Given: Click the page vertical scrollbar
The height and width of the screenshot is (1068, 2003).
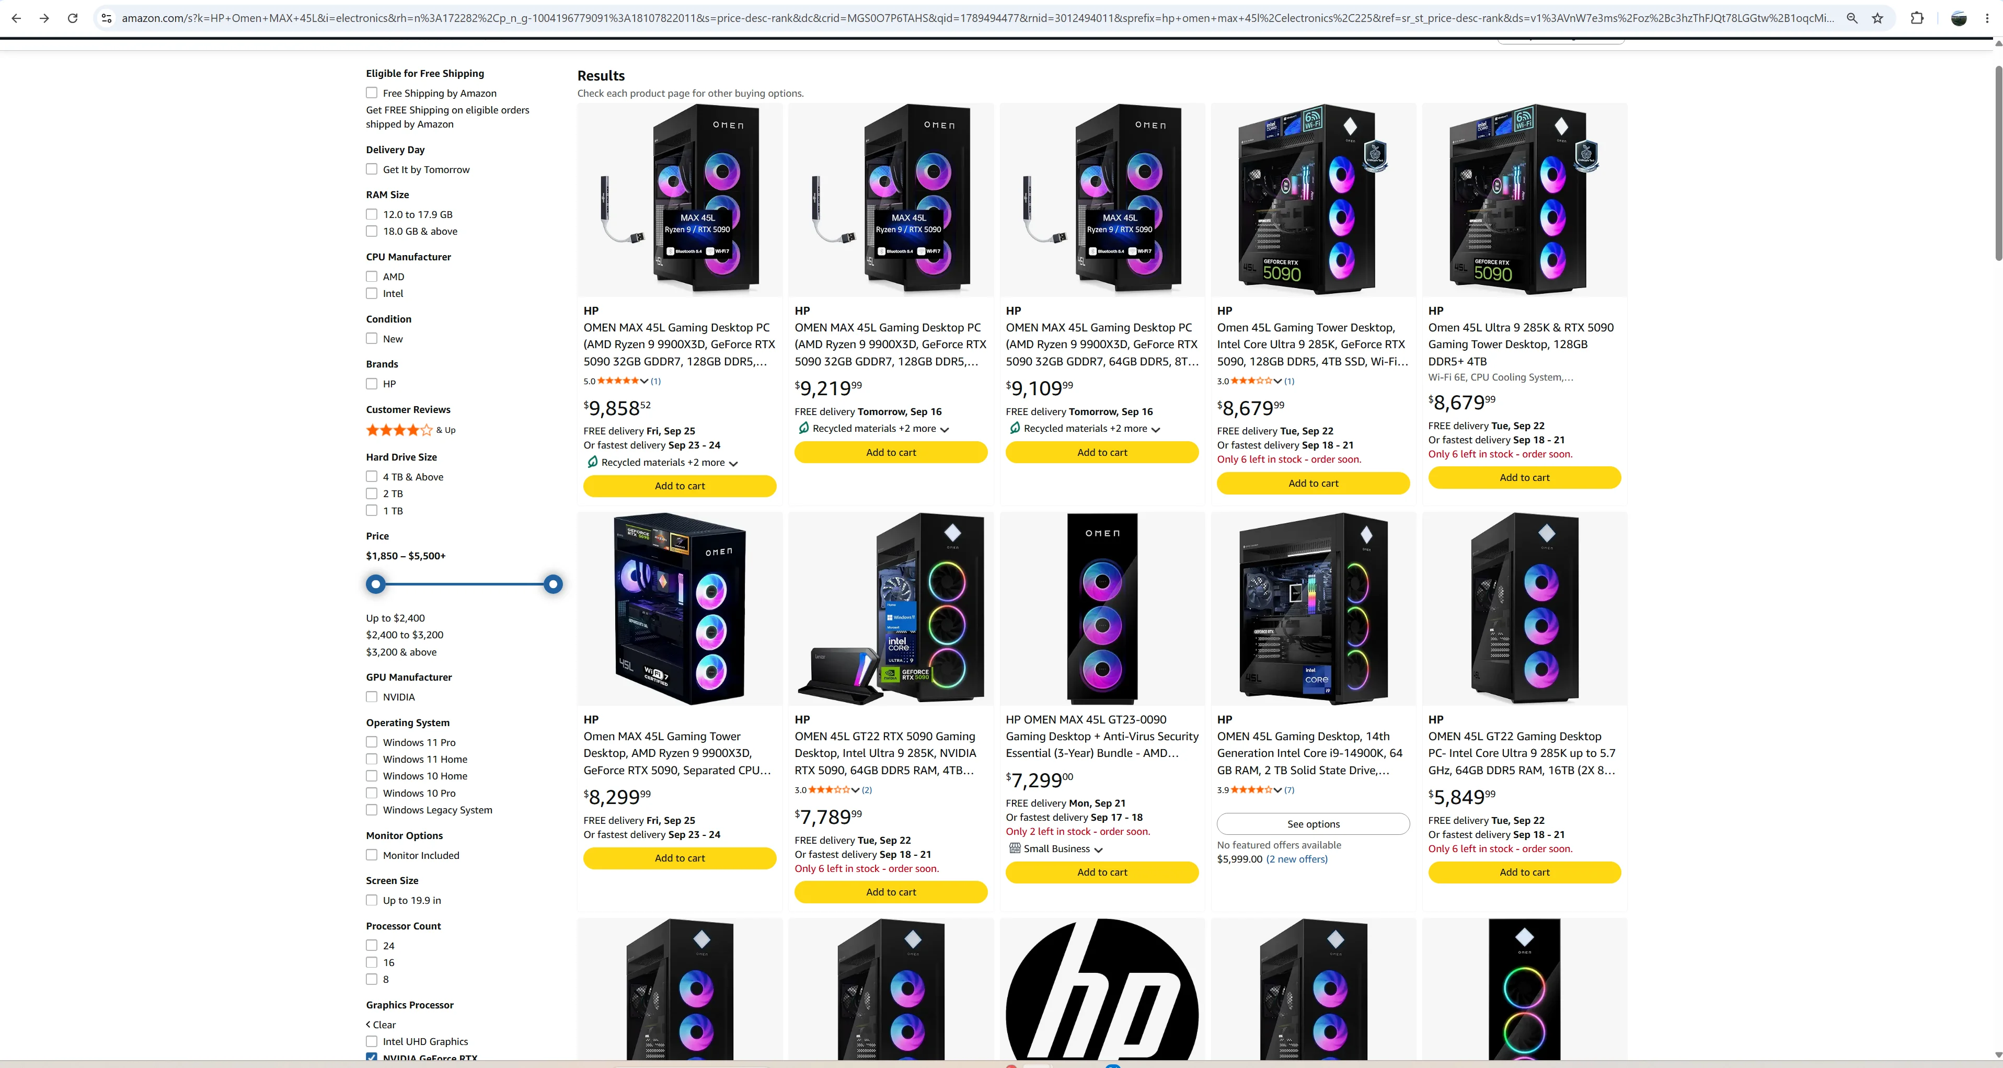Looking at the screenshot, I should tap(1998, 163).
